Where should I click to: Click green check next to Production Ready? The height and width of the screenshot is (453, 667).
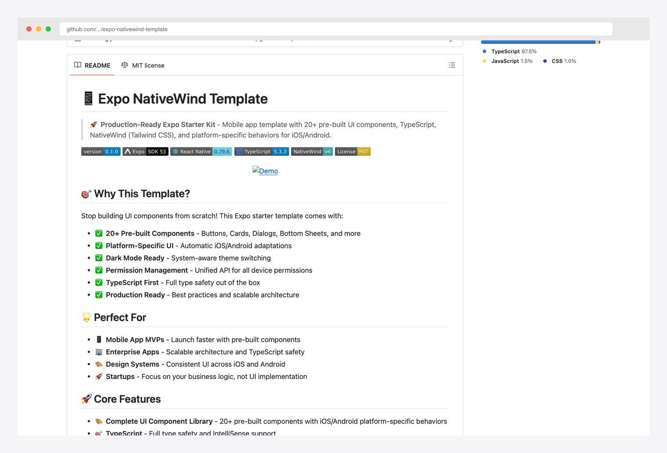pyautogui.click(x=99, y=295)
